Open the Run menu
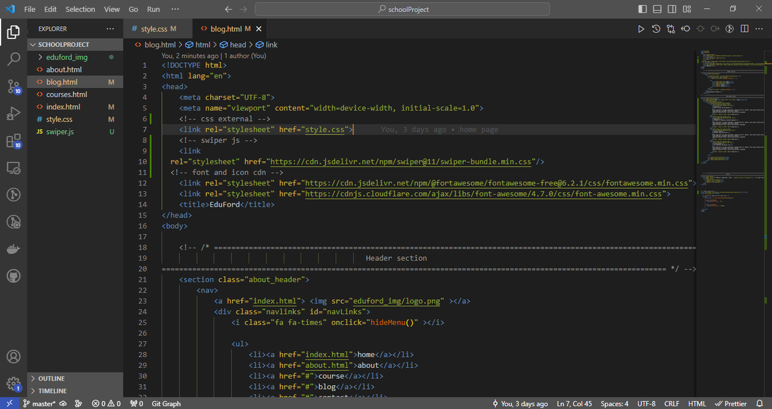The image size is (772, 409). 154,9
